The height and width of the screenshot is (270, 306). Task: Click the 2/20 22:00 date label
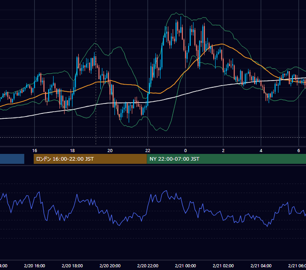pos(148,265)
